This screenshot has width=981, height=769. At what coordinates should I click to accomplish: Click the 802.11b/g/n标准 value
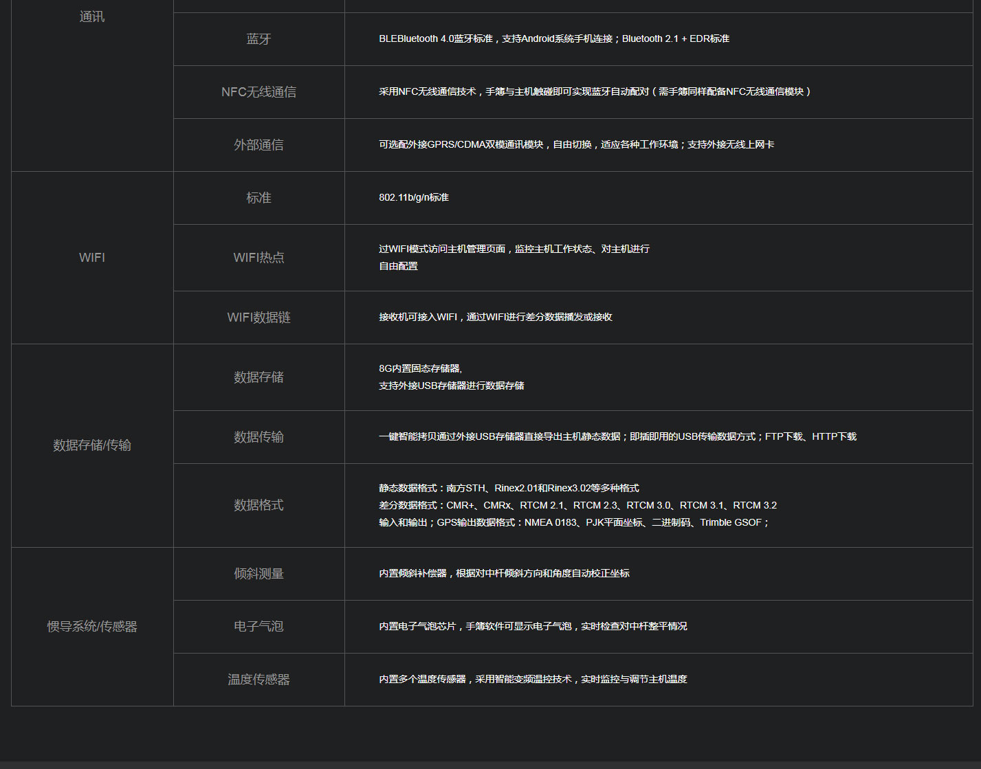(414, 197)
